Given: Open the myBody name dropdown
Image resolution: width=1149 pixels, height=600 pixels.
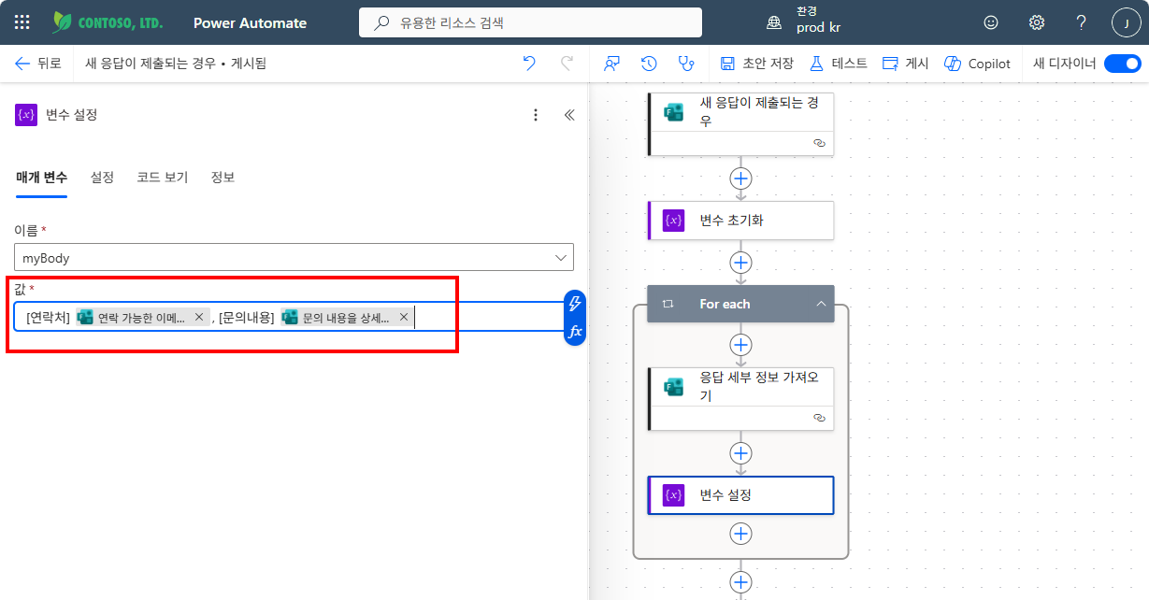Looking at the screenshot, I should point(294,258).
